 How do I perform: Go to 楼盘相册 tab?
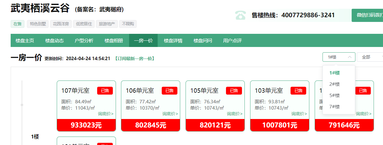coord(114,41)
